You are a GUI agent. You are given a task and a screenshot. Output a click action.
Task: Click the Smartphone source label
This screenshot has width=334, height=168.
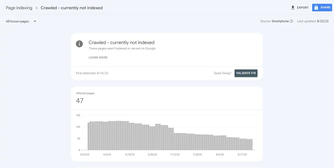click(x=280, y=21)
